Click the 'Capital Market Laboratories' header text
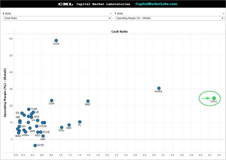This screenshot has width=226, height=160. click(103, 4)
